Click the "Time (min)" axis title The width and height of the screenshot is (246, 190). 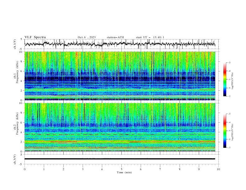coord(124,172)
